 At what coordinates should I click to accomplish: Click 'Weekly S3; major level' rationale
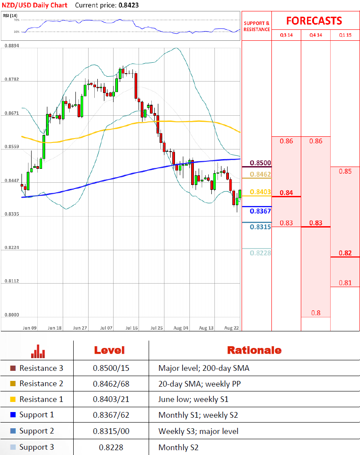pyautogui.click(x=198, y=431)
